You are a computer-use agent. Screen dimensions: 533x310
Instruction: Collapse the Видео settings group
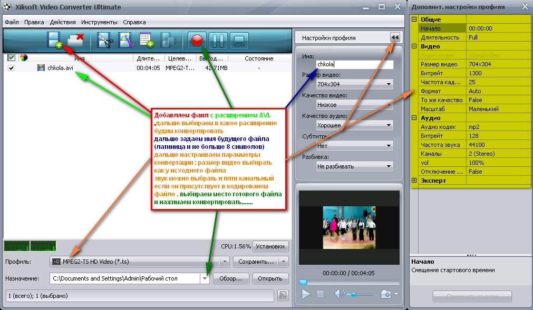click(x=414, y=46)
